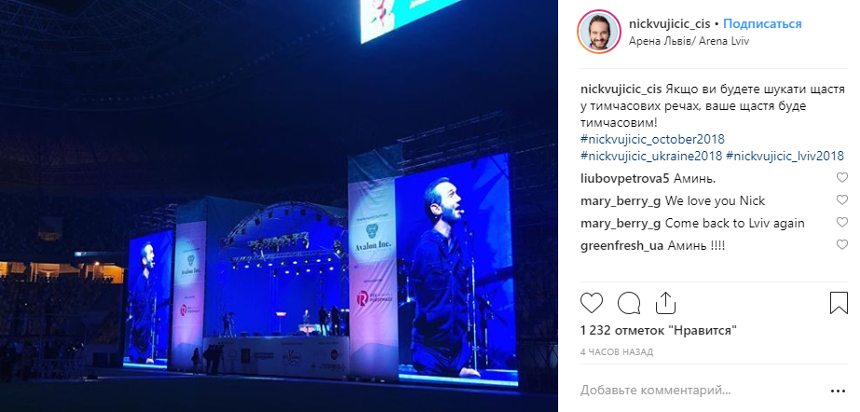Image resolution: width=860 pixels, height=412 pixels.
Task: Like liubovpetrova5's comment
Action: pyautogui.click(x=842, y=178)
